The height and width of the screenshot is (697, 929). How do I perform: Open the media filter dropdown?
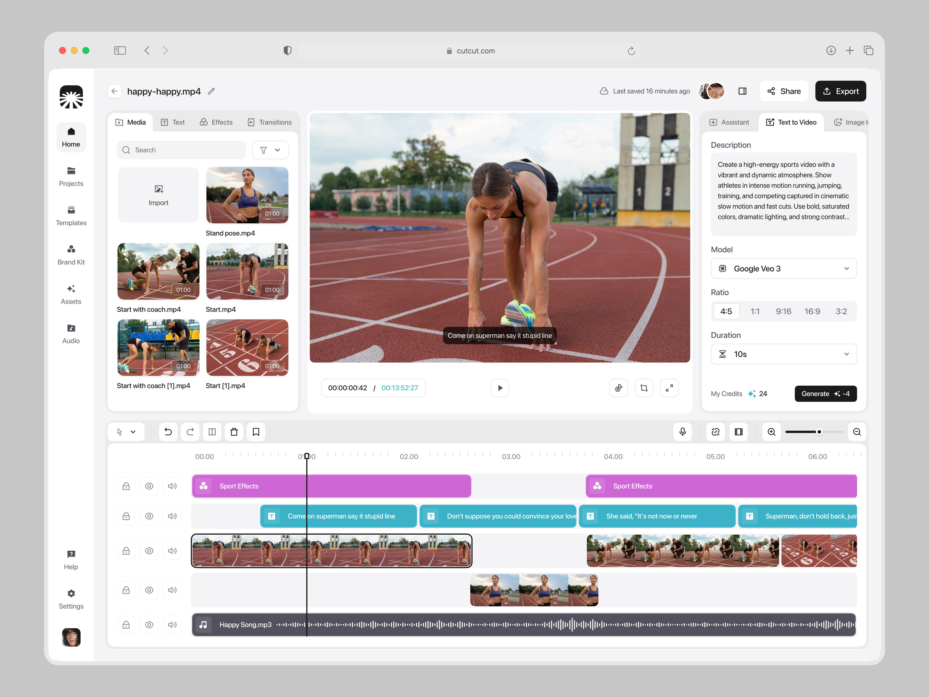[x=270, y=150]
